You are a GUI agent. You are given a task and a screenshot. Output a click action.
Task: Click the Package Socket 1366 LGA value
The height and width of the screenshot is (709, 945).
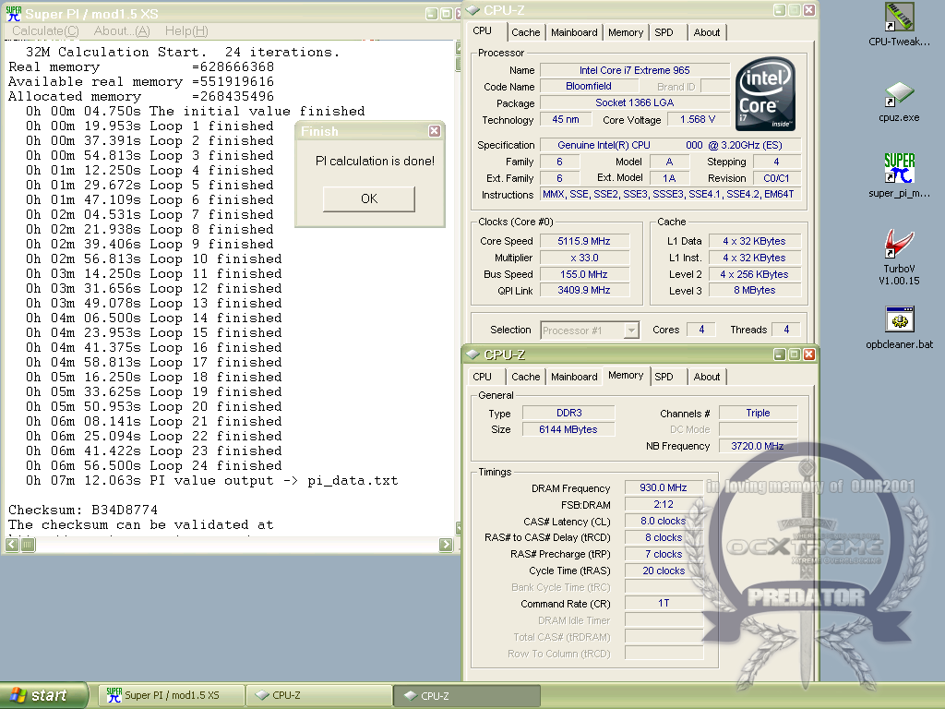pos(635,103)
